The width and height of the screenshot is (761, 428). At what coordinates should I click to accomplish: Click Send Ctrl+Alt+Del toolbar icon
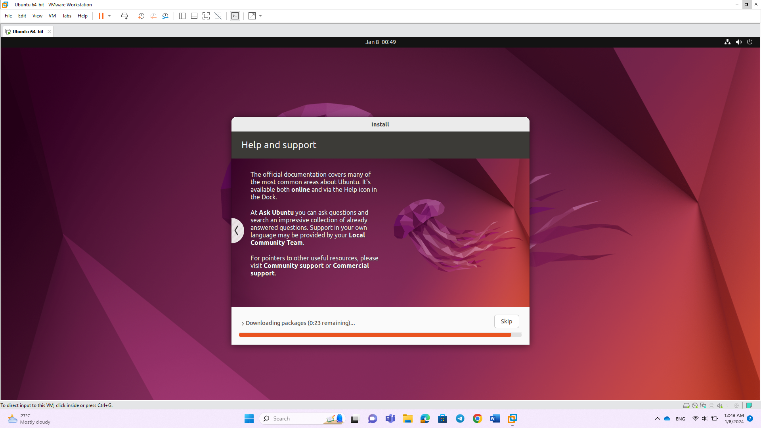point(124,16)
